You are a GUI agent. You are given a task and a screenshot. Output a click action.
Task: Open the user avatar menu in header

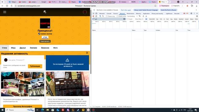pos(85,12)
